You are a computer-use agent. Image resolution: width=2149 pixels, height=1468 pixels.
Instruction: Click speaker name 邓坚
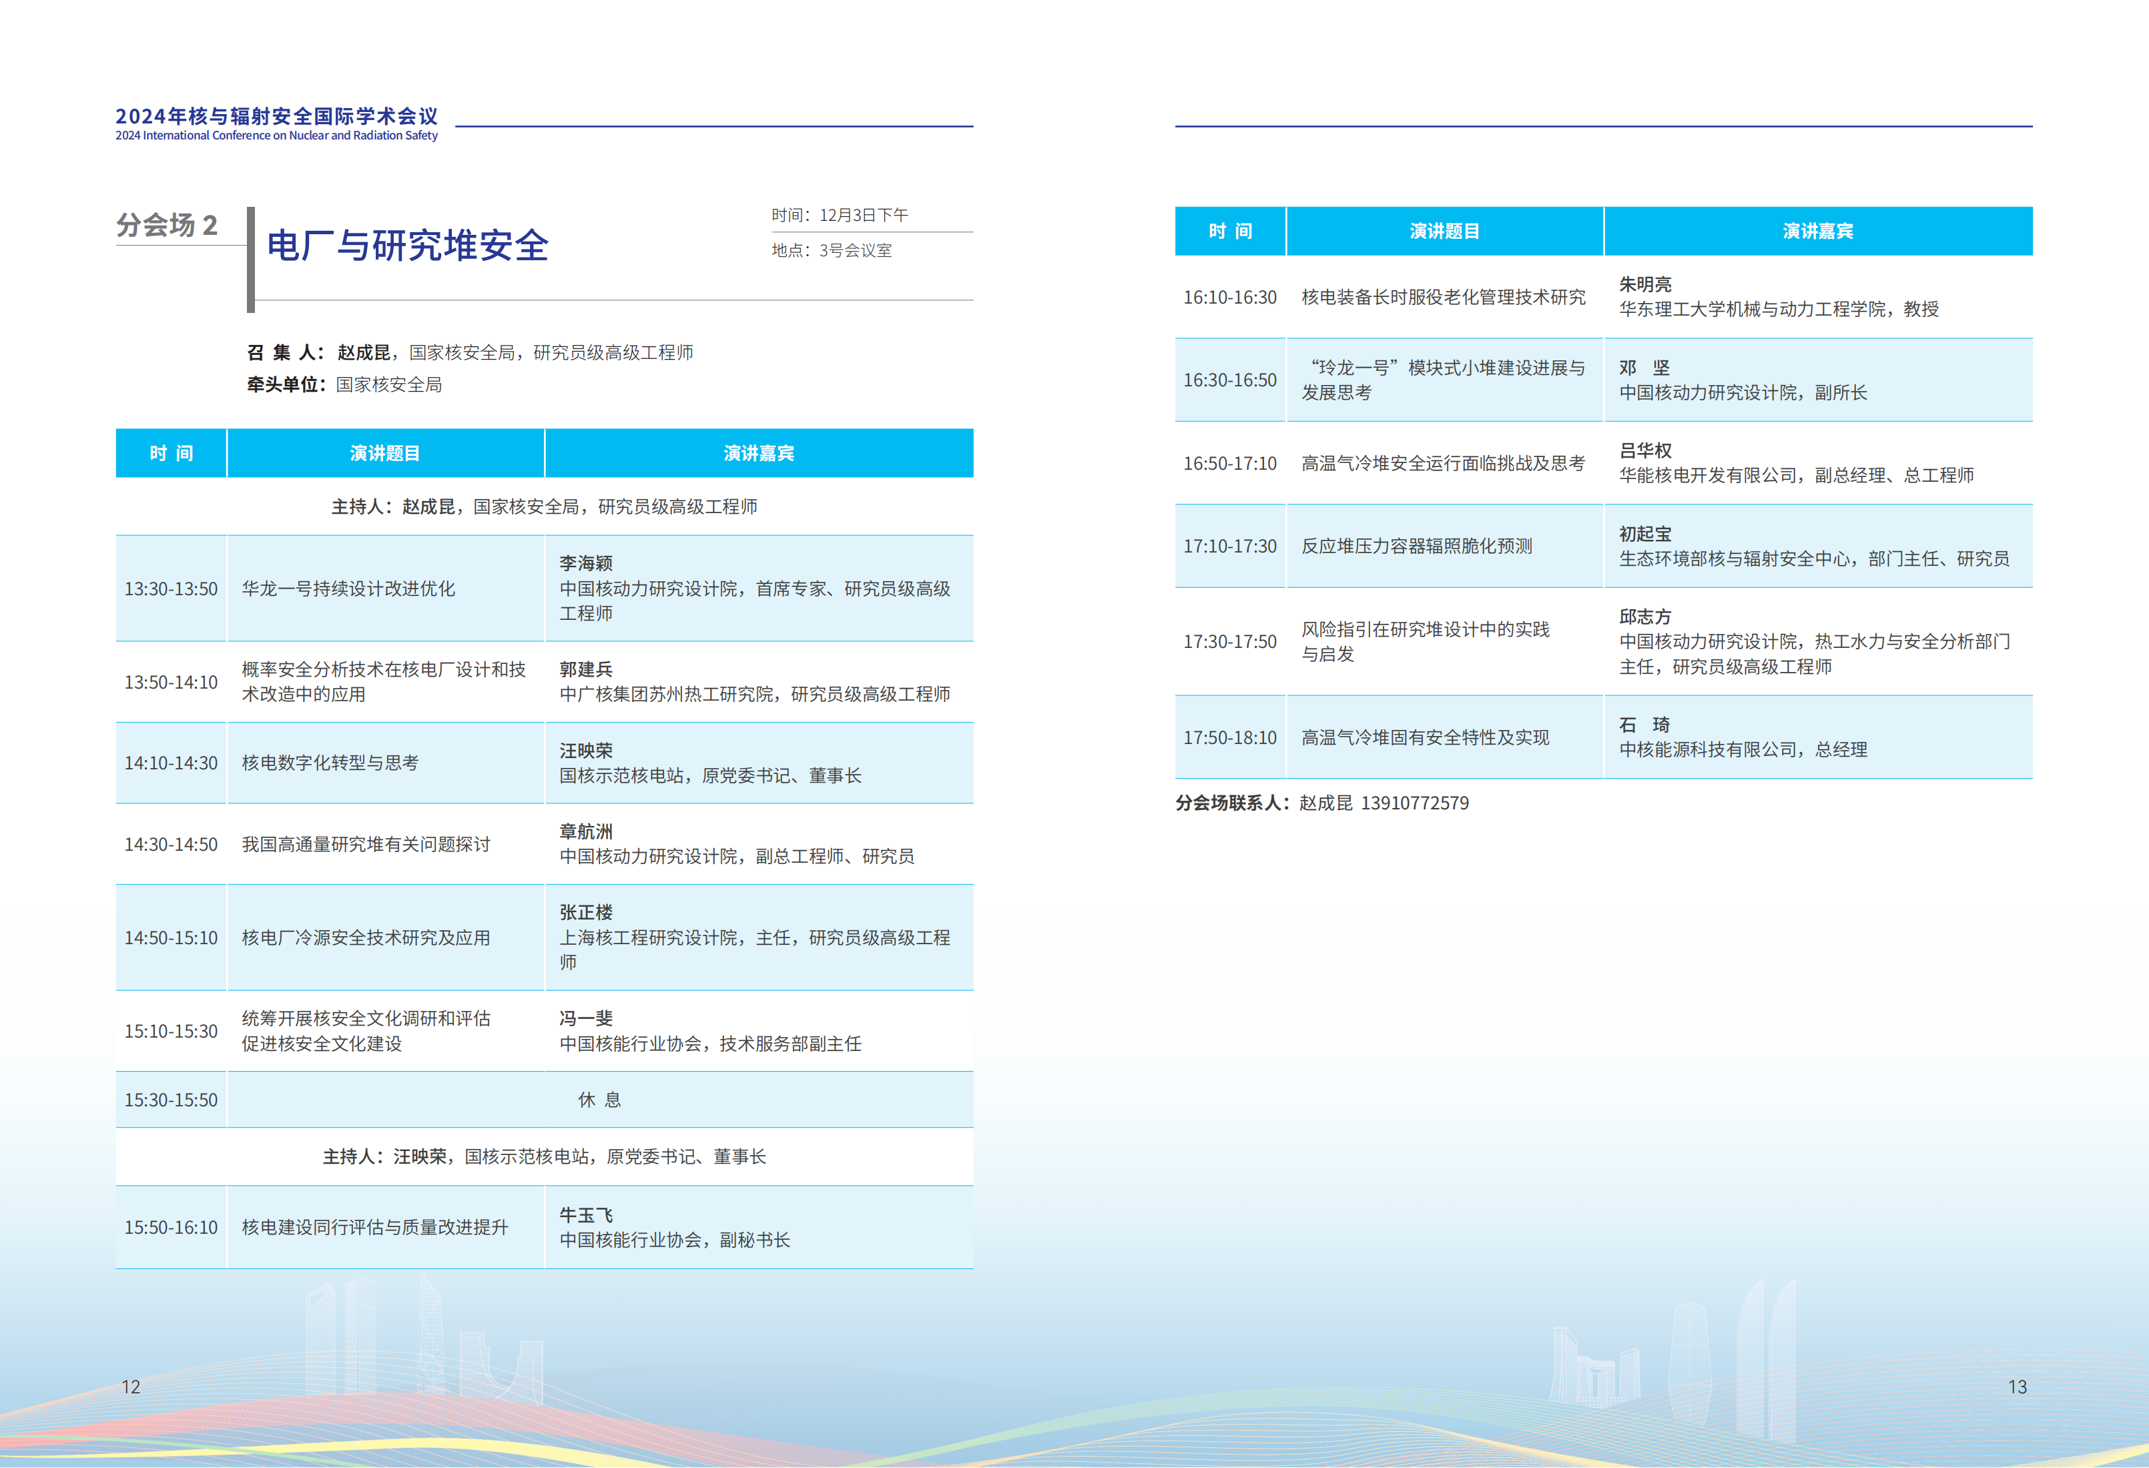(1644, 367)
